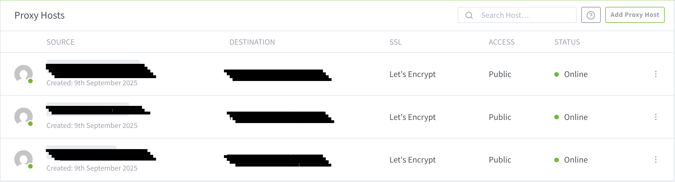Click the third proxy host avatar
Screen dimensions: 675x182
pos(24,159)
